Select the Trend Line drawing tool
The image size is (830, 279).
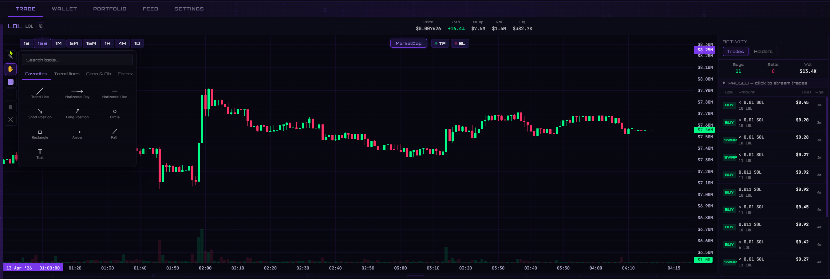40,93
